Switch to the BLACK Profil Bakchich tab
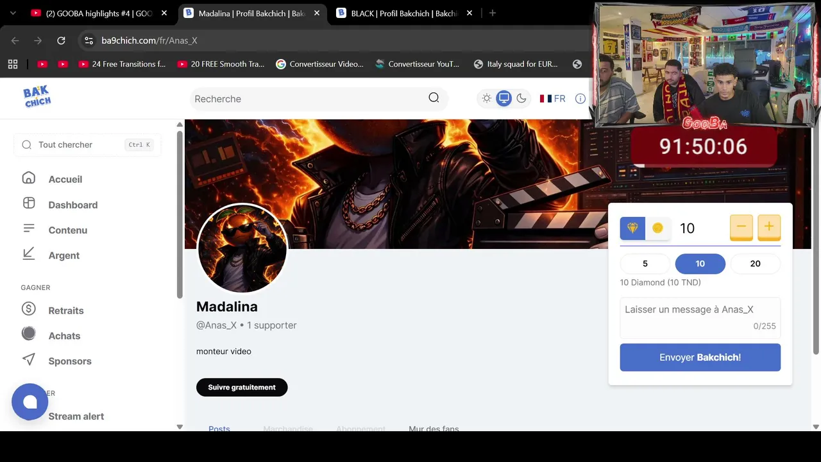821x462 pixels. coord(403,13)
